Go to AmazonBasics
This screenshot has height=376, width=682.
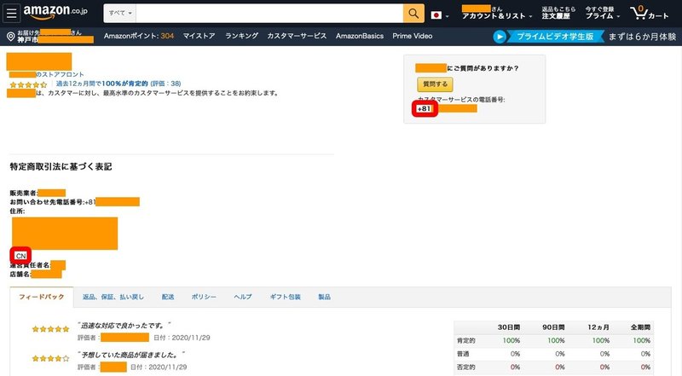(x=359, y=36)
